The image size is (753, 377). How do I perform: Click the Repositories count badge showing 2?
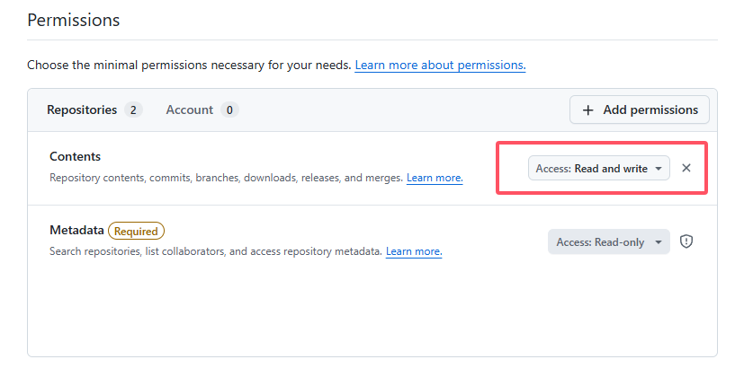[133, 110]
